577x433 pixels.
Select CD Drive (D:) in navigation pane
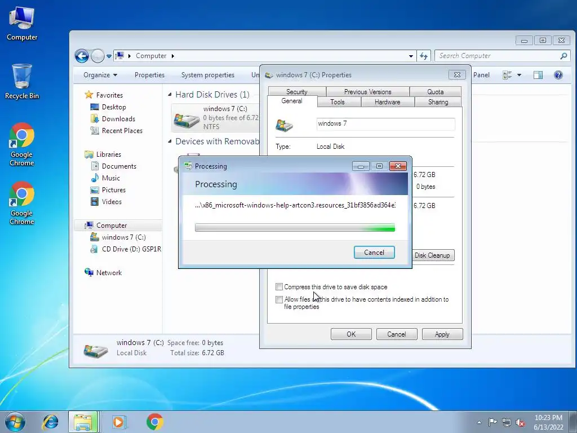click(131, 249)
